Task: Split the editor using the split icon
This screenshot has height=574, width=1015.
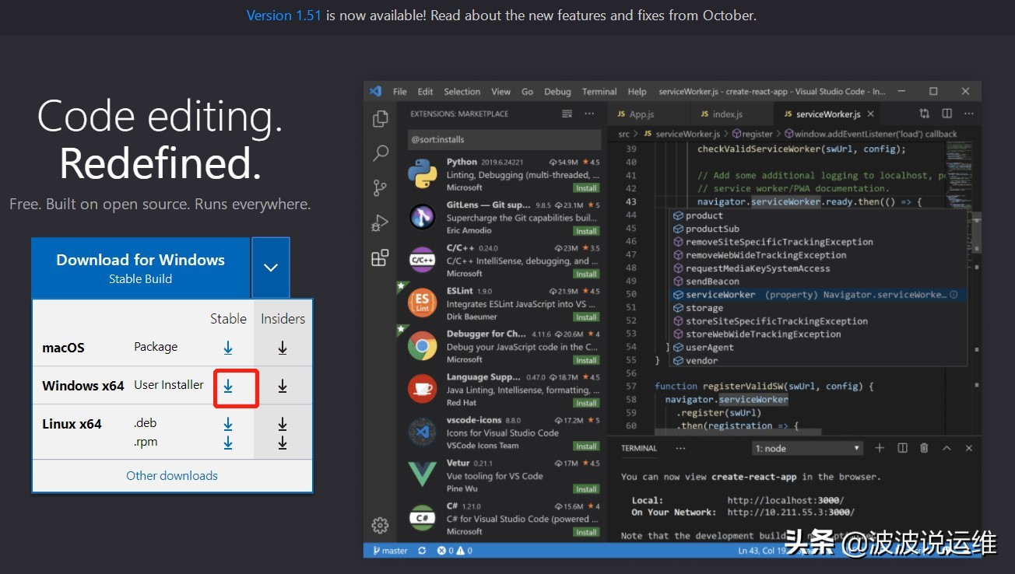Action: 947,113
